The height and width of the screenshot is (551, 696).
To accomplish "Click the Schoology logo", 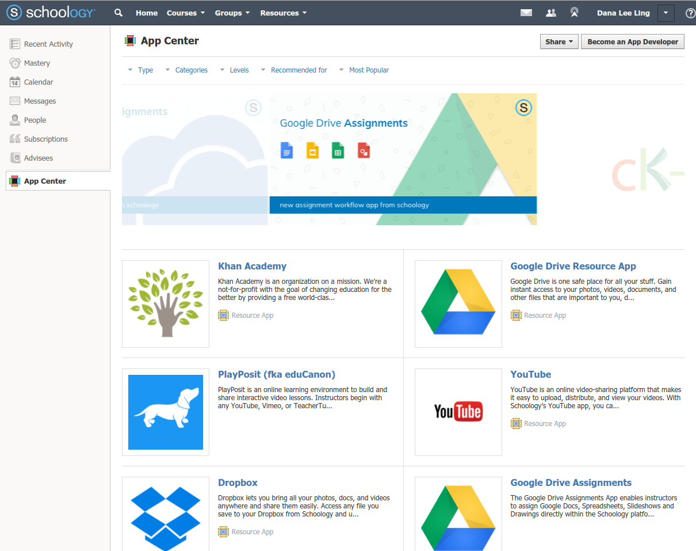I will [51, 13].
